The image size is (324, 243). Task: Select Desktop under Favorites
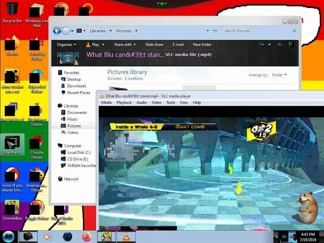pyautogui.click(x=74, y=79)
